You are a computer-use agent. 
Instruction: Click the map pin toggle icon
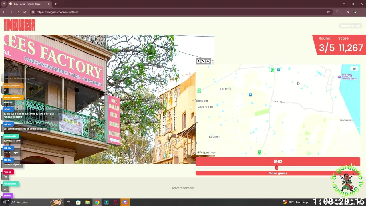[208, 61]
